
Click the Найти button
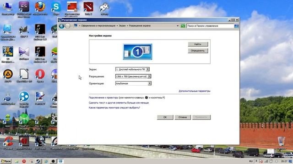(198, 44)
